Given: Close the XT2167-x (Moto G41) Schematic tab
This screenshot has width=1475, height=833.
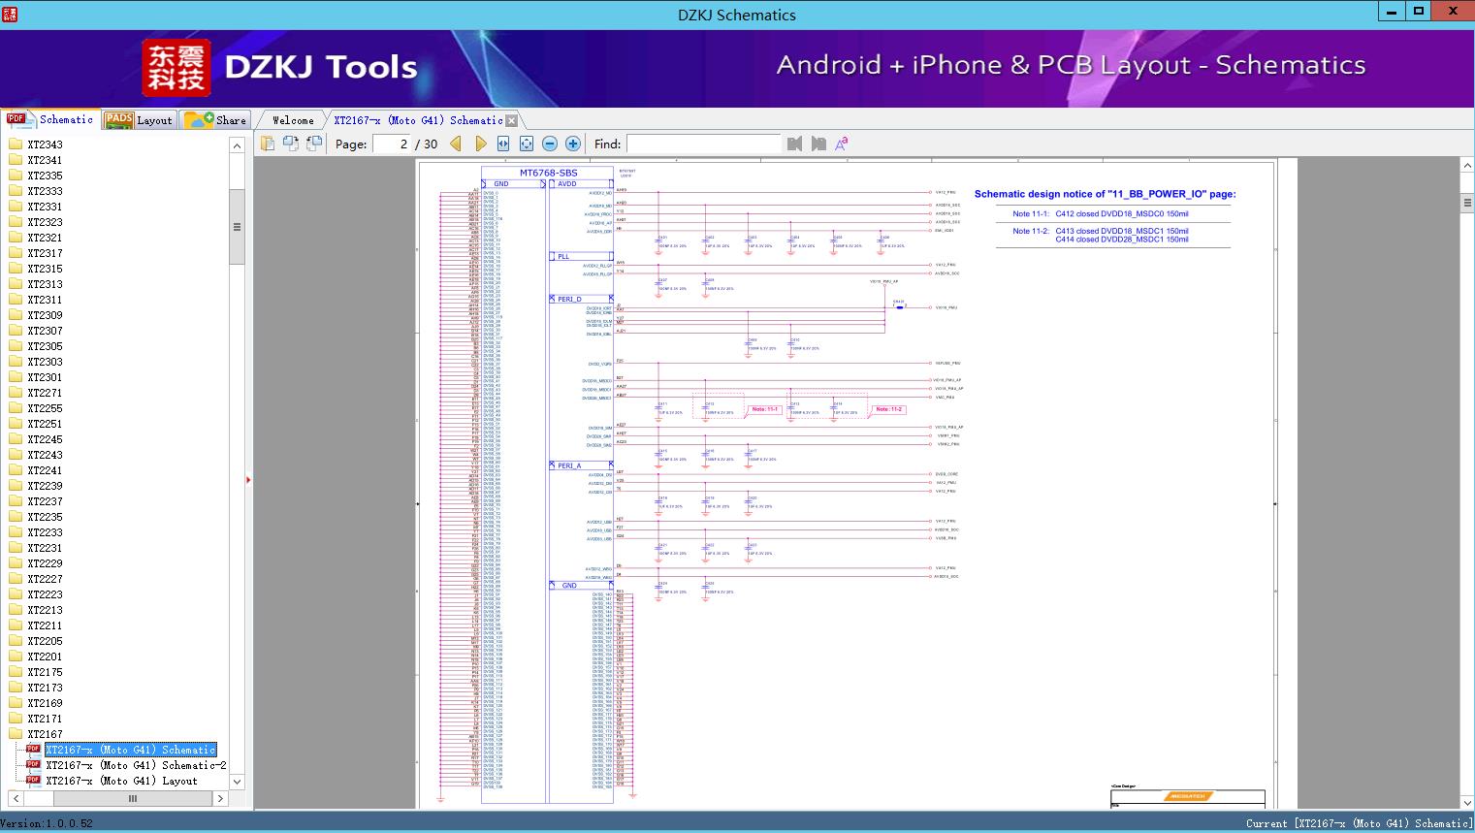Looking at the screenshot, I should pyautogui.click(x=512, y=120).
